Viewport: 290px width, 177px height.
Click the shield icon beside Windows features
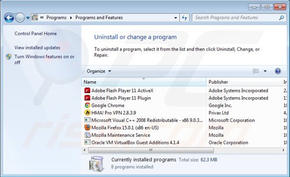9,57
